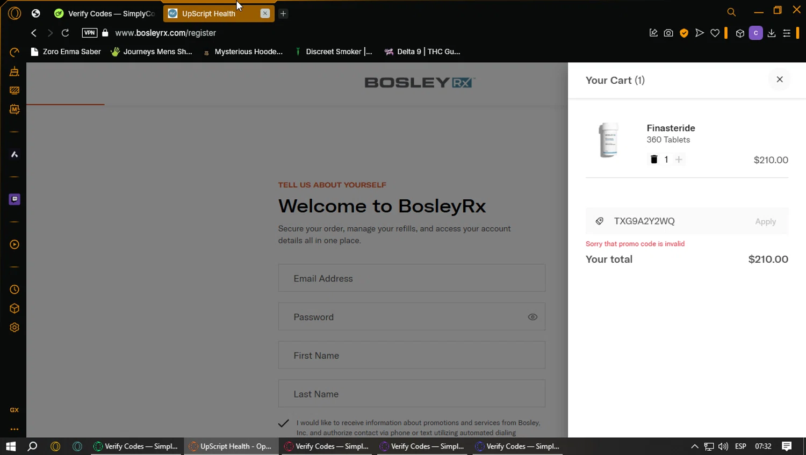Image resolution: width=806 pixels, height=455 pixels.
Task: Show password with eye icon
Action: click(532, 317)
